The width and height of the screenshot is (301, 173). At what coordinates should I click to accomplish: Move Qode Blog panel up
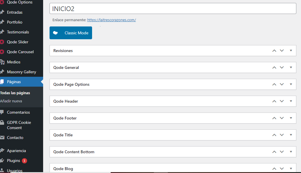pyautogui.click(x=274, y=169)
